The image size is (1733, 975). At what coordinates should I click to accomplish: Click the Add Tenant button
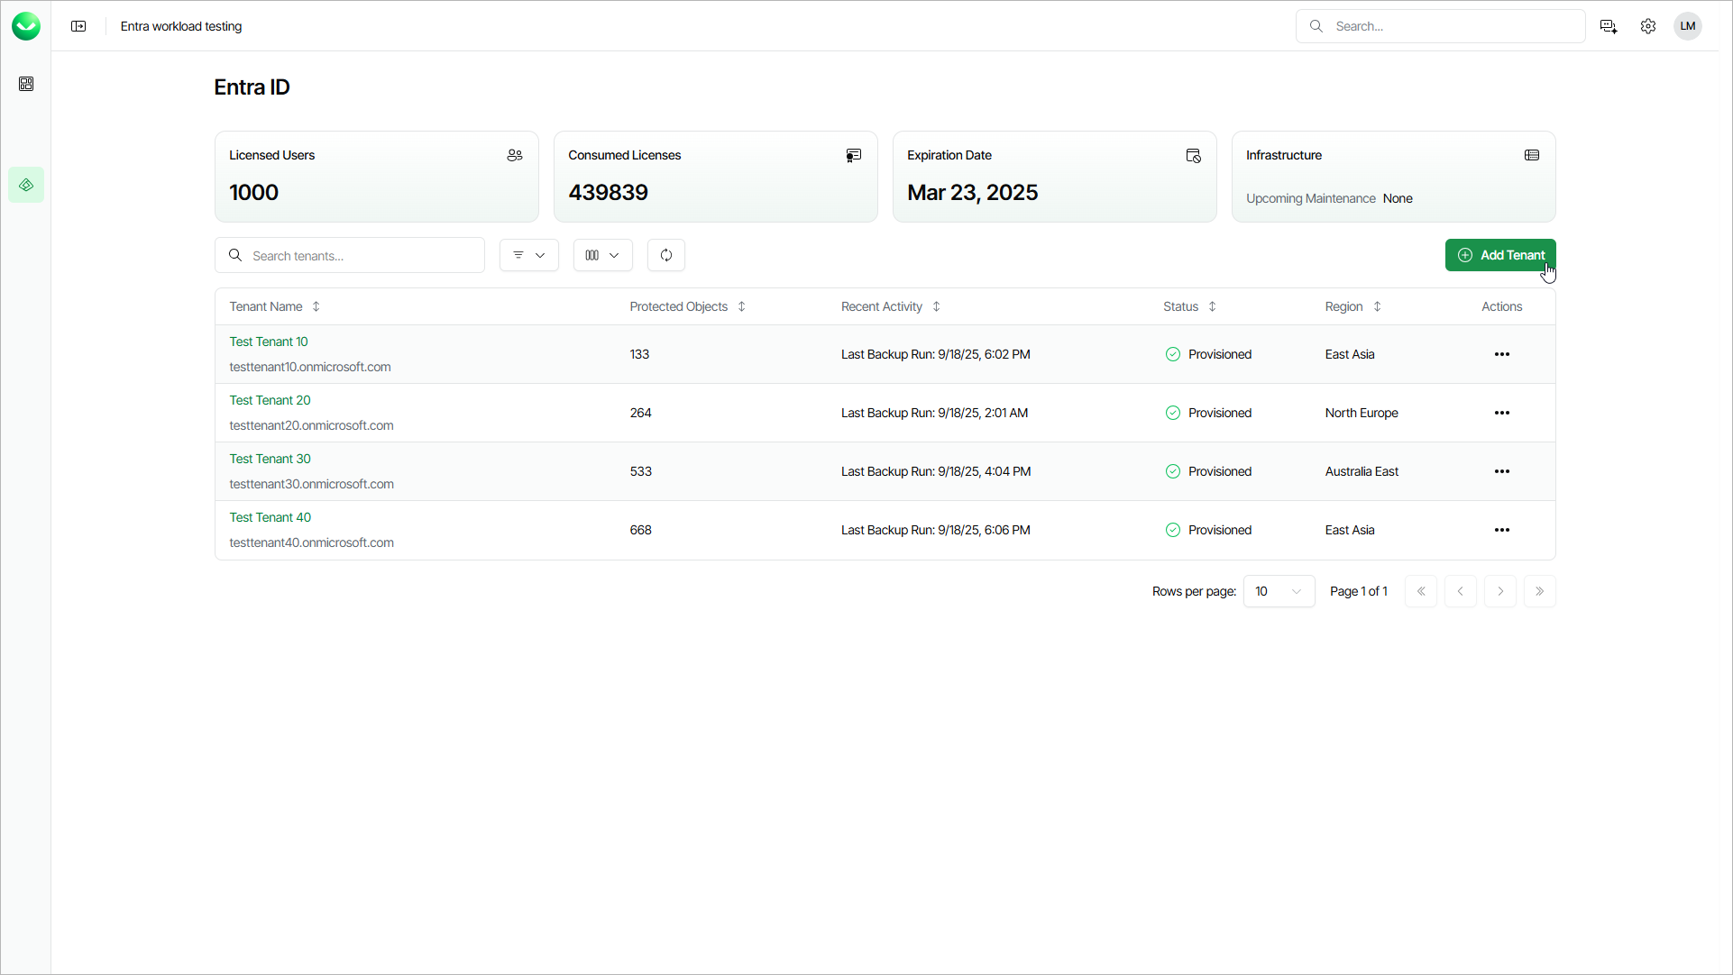1499,255
